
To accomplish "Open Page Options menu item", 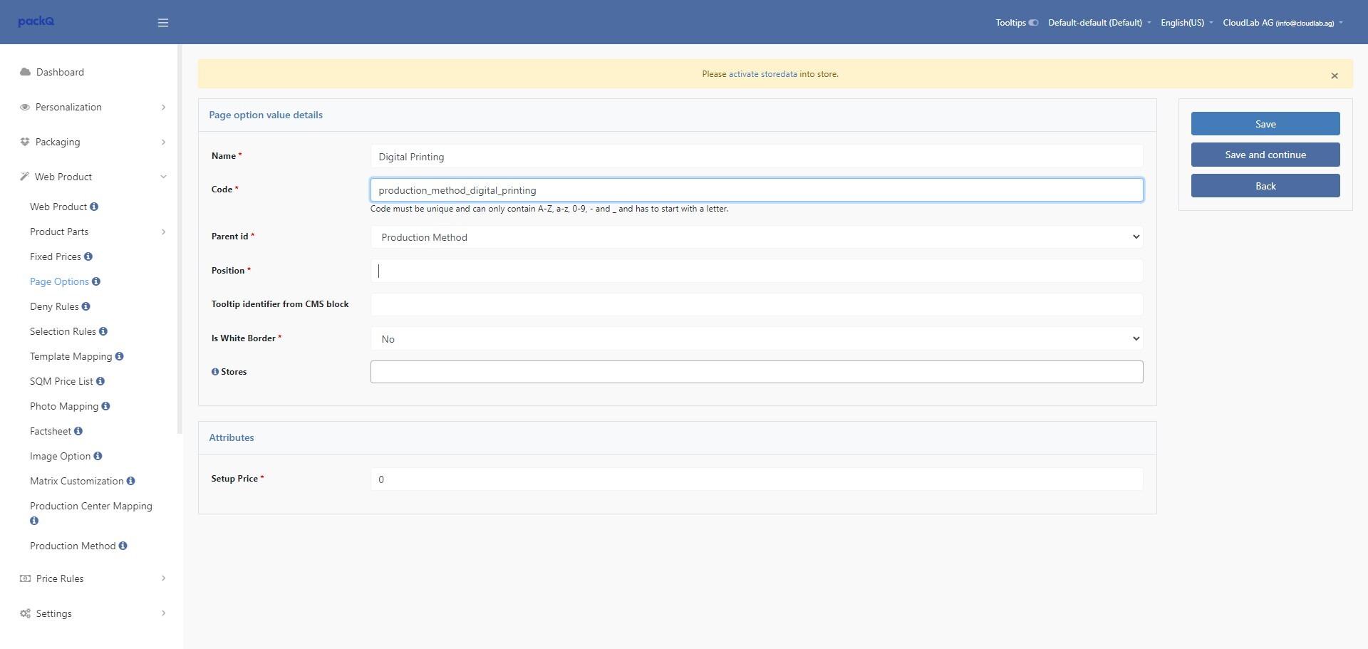I will click(59, 281).
